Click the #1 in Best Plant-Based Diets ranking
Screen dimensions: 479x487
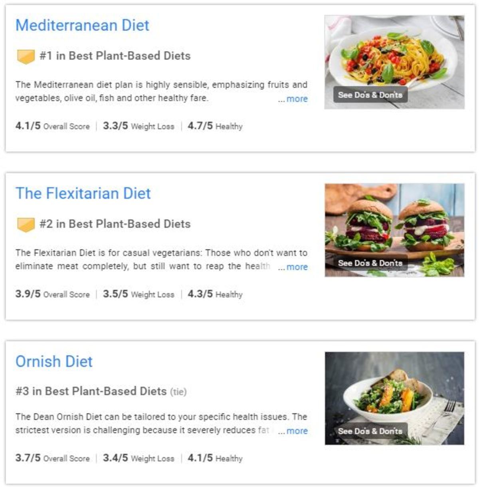[x=115, y=56]
